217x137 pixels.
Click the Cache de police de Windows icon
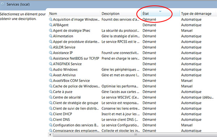(x=51, y=86)
